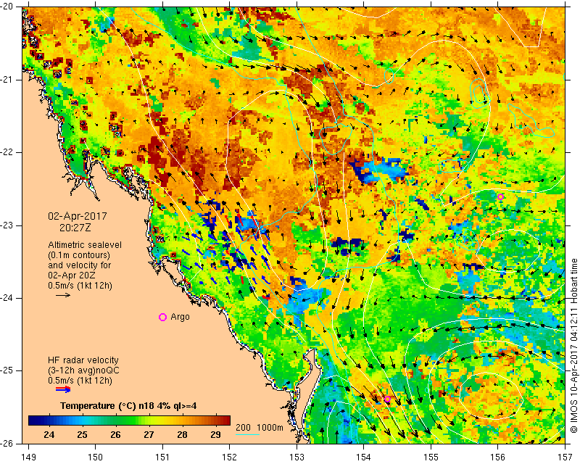The height and width of the screenshot is (464, 580).
Task: Click the 'Argo' legend label
Action: pos(180,317)
